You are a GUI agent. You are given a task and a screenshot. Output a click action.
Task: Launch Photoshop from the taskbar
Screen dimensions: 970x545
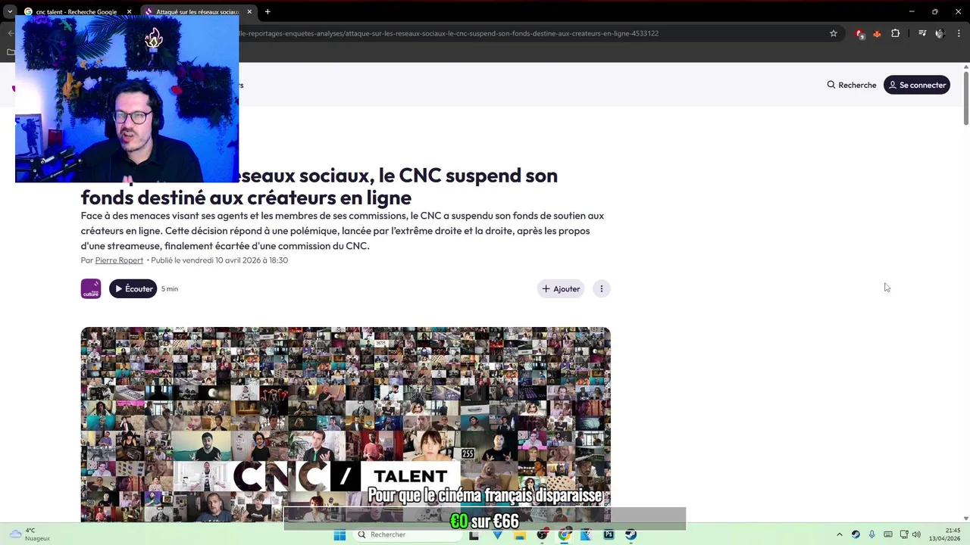click(x=609, y=534)
